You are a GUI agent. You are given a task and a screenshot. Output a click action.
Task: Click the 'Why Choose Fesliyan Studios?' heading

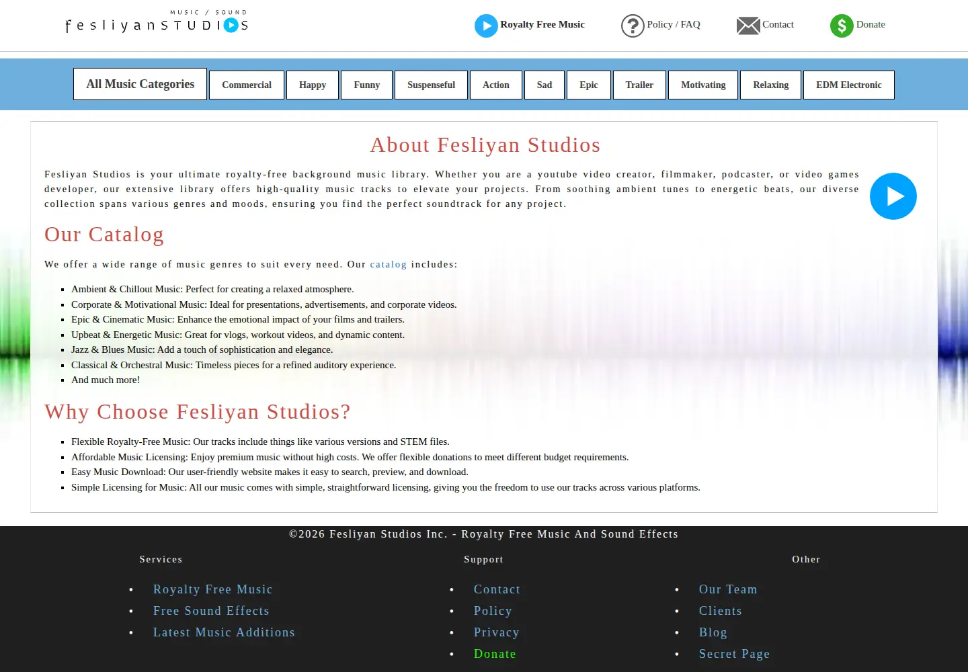(198, 412)
